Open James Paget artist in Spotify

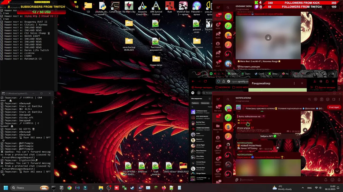pos(202,146)
